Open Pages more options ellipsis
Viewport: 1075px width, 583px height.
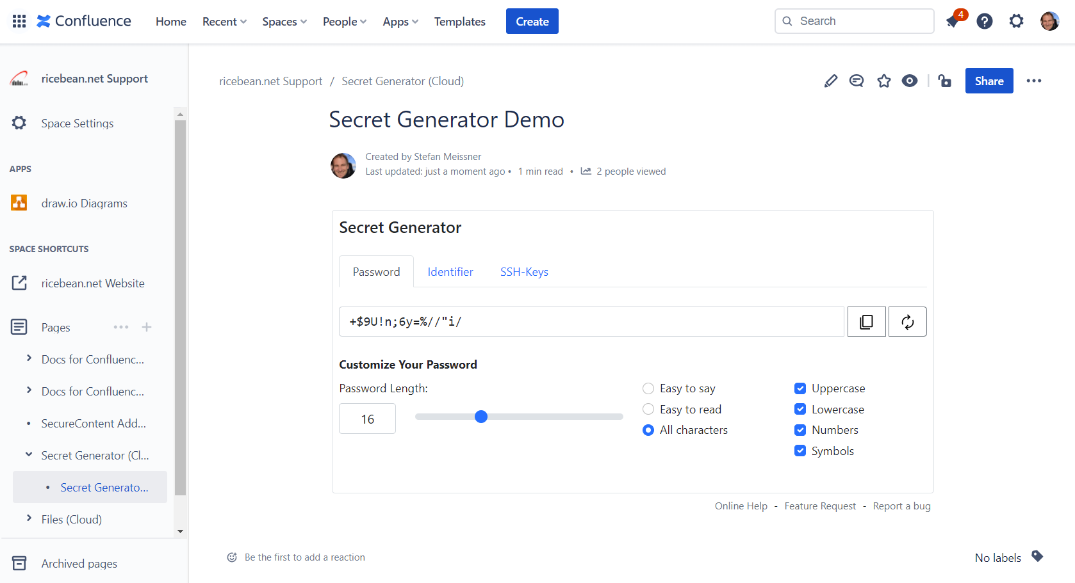coord(121,327)
